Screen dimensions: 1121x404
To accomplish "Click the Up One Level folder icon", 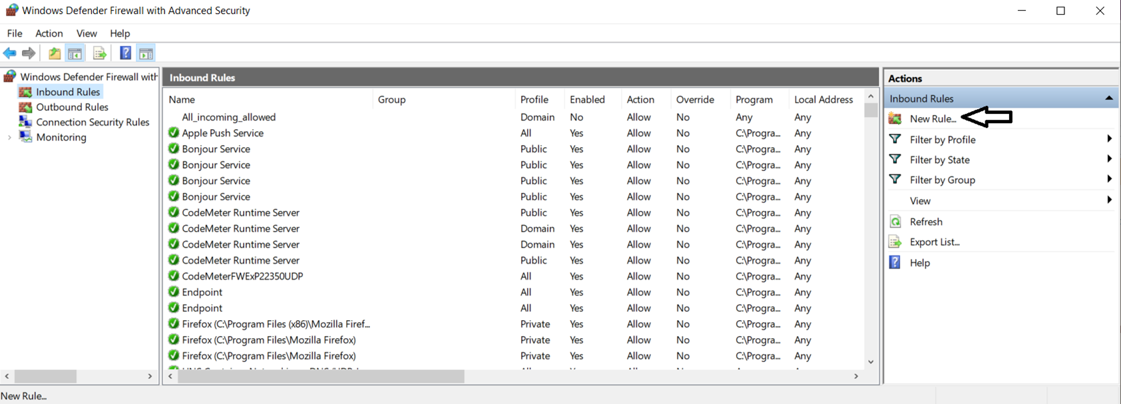I will [55, 53].
